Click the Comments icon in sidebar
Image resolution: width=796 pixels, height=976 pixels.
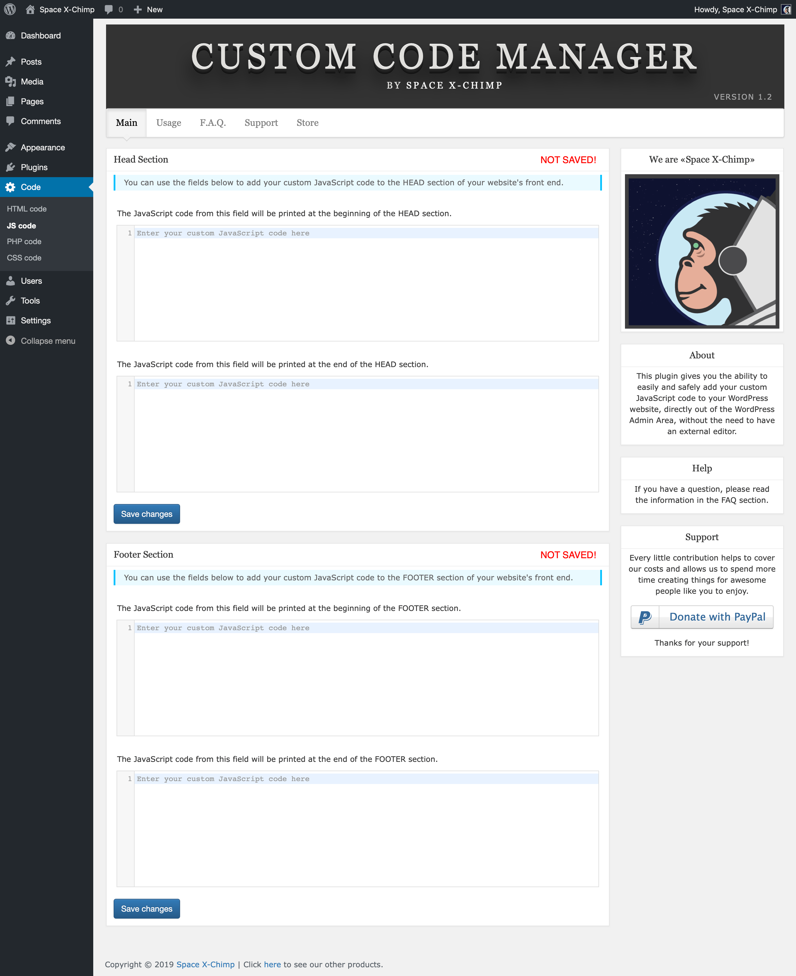10,121
